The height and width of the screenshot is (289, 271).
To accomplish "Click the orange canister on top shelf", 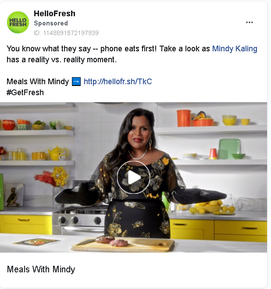I will coord(184,118).
